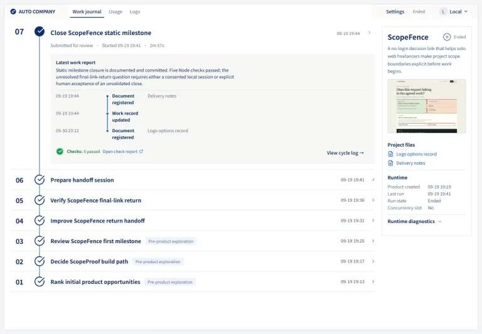This screenshot has width=482, height=334.
Task: Expand the Improve ScopeFence return handoff chevron
Action: 373,221
